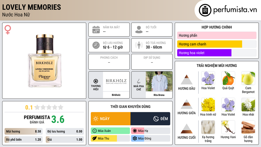This screenshot has height=147, width=261.
Task: Open the Birkholz brand name link
Action: (116, 95)
